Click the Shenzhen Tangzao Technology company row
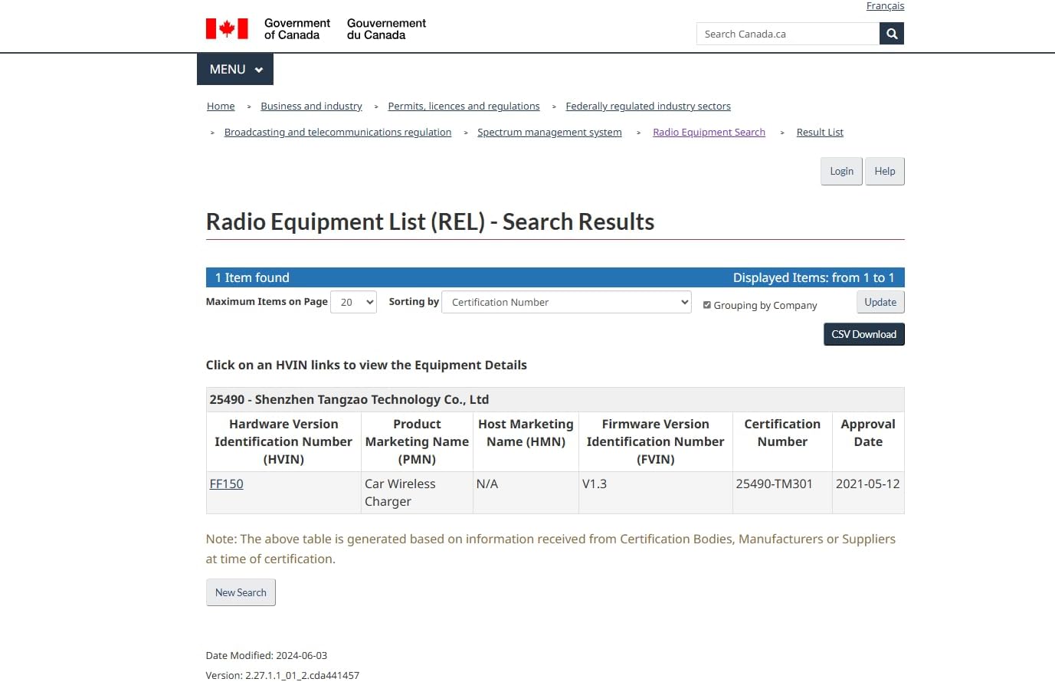This screenshot has width=1055, height=682. pyautogui.click(x=555, y=399)
